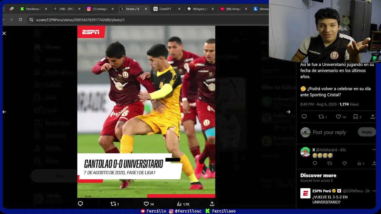Viewport: 381px width, 214px height.
Task: Close the ChatGPT tab
Action: click(179, 9)
